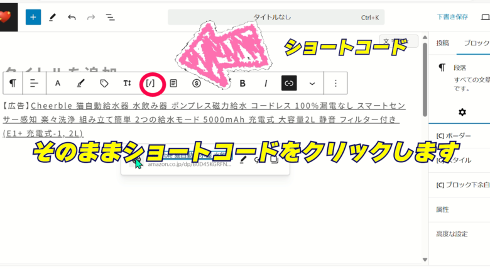The width and height of the screenshot is (490, 276).
Task: Open the block options three-dot menu
Action: [x=335, y=83]
